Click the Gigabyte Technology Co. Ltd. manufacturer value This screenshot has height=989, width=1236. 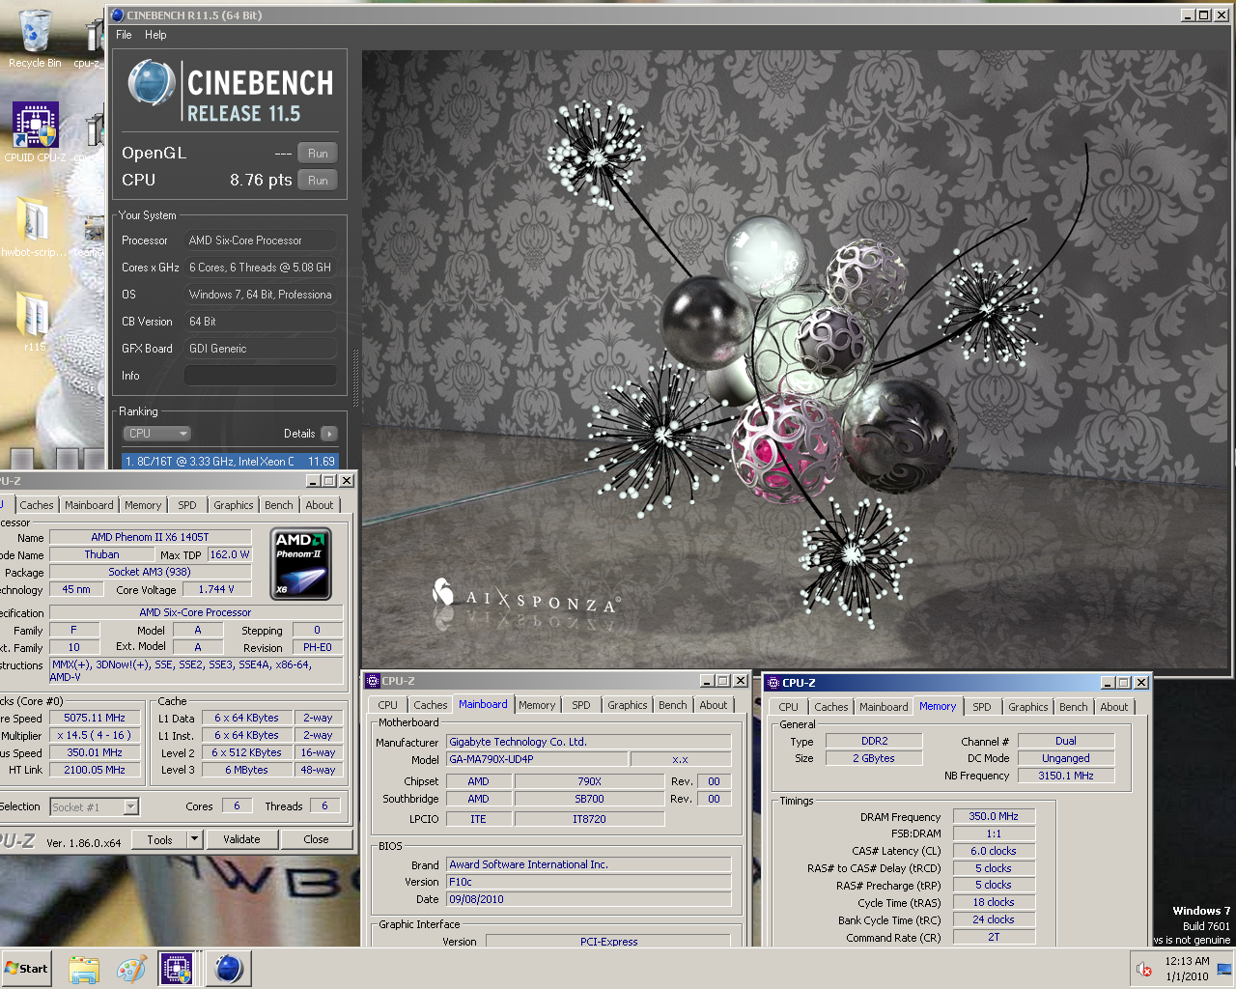pos(589,742)
